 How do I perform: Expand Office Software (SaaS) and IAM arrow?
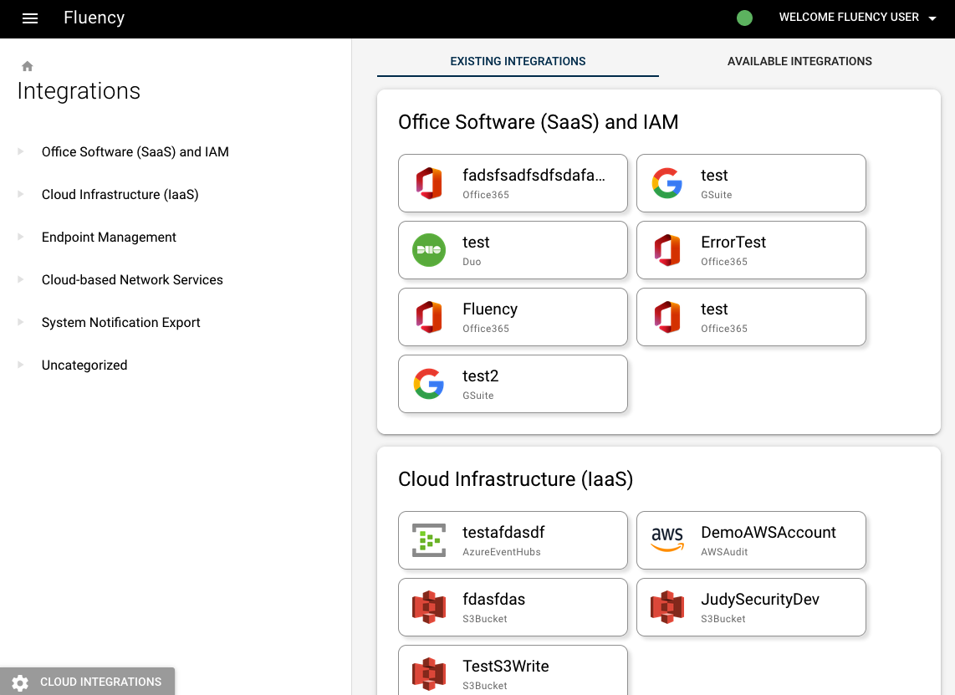click(21, 151)
